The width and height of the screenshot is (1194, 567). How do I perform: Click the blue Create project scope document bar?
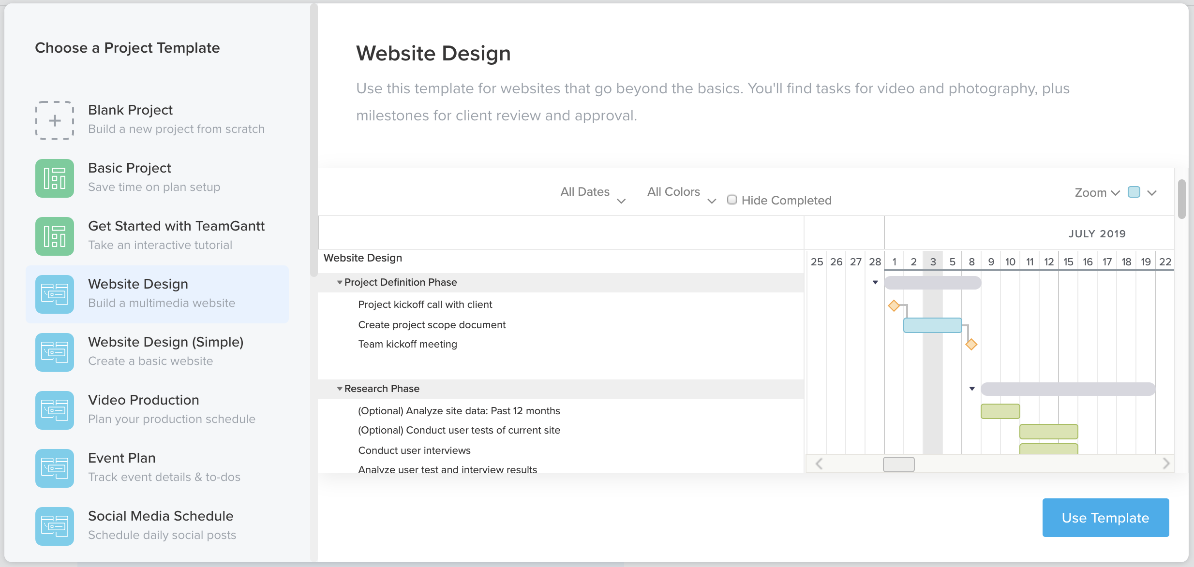[x=933, y=325]
